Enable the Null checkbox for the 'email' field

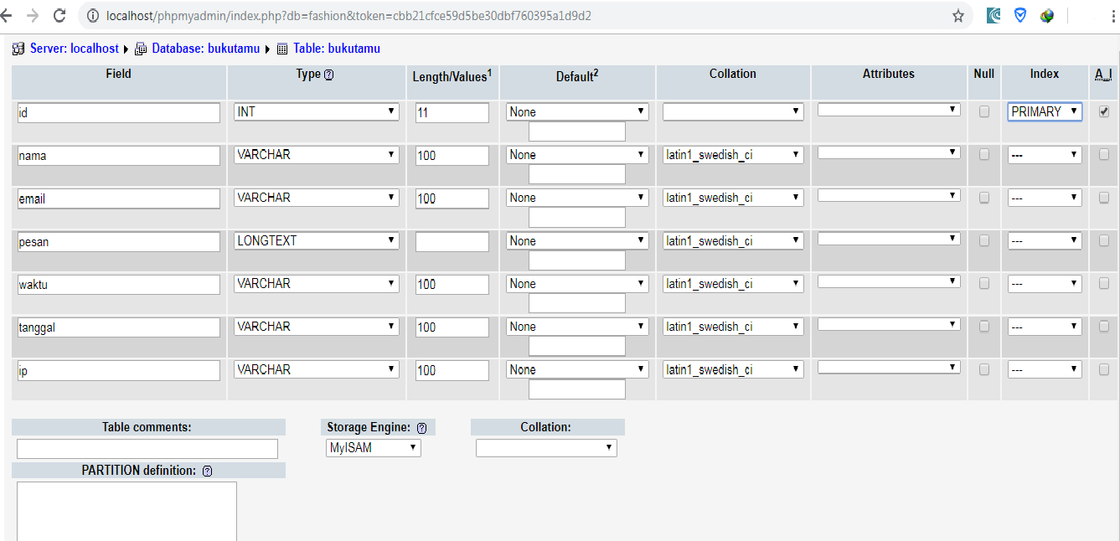983,198
